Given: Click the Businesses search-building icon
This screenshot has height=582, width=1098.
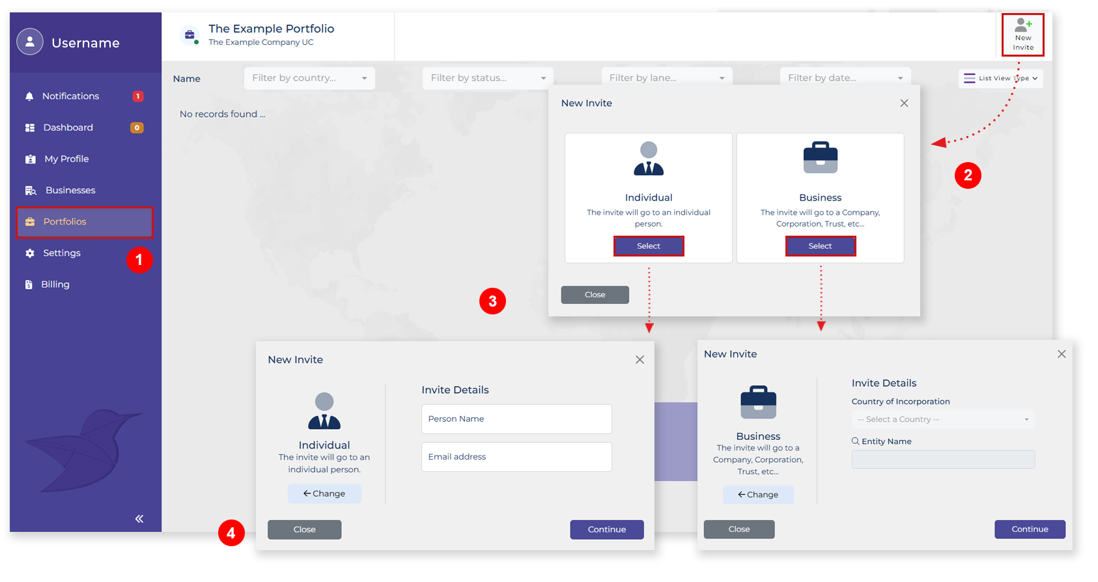Looking at the screenshot, I should (x=31, y=190).
